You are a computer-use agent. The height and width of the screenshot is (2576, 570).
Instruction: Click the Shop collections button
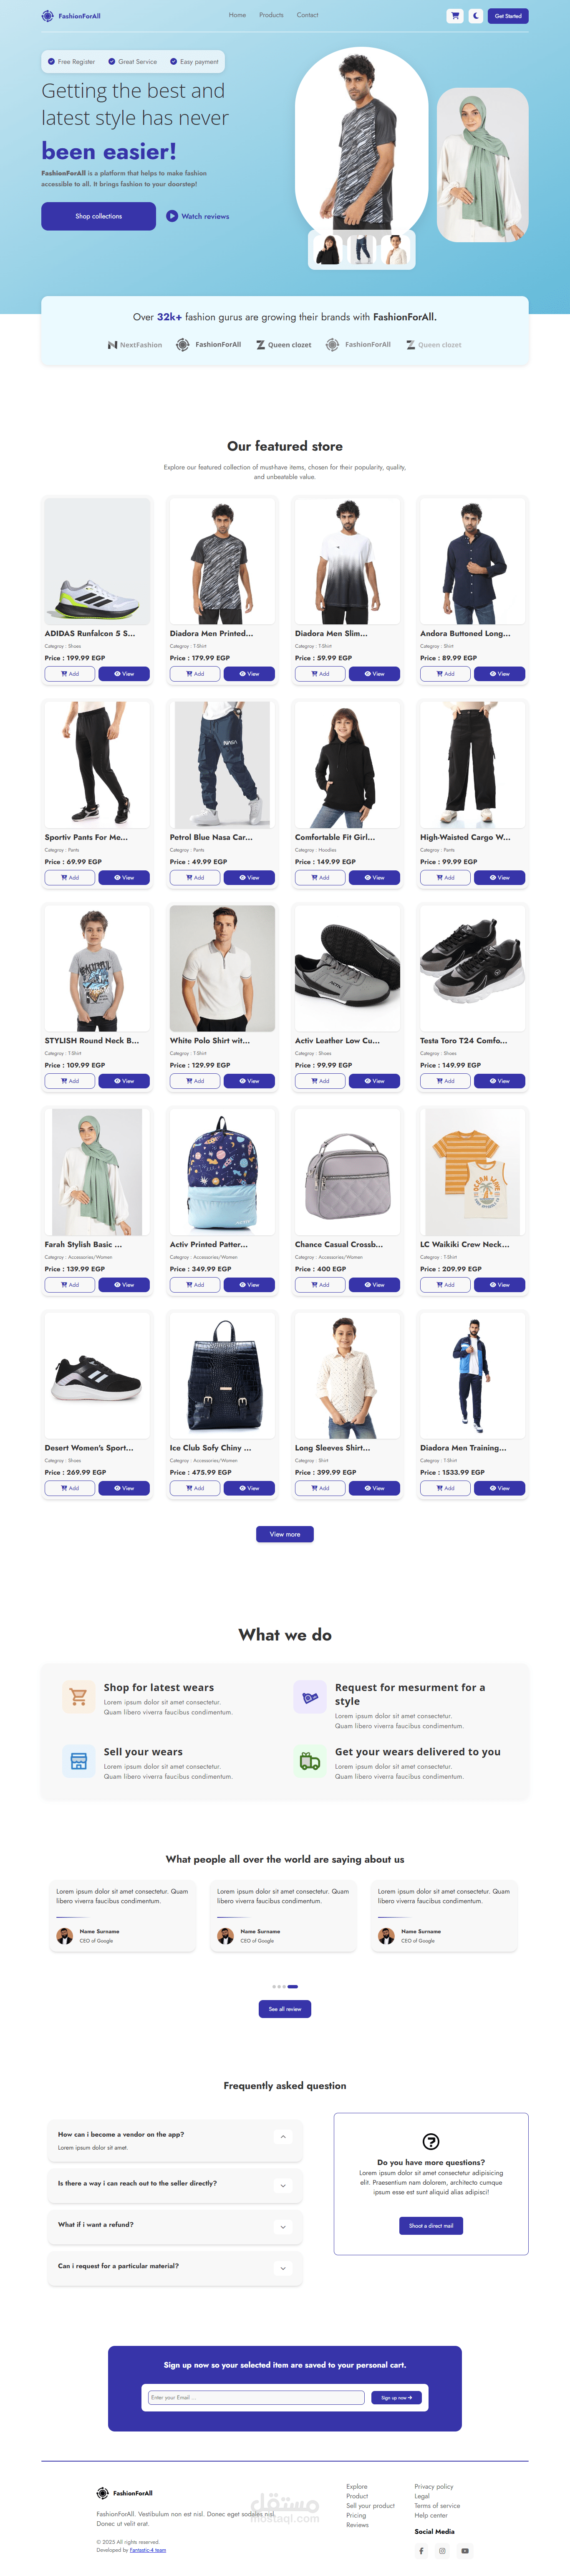[x=98, y=216]
